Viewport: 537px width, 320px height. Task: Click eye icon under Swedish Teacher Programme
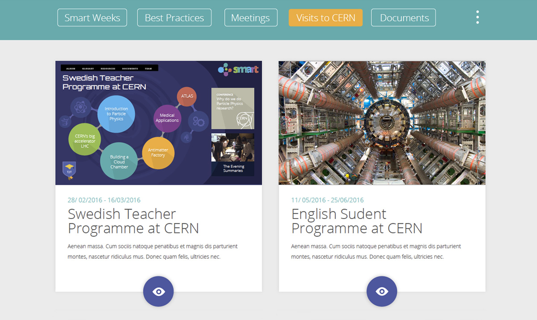click(158, 291)
